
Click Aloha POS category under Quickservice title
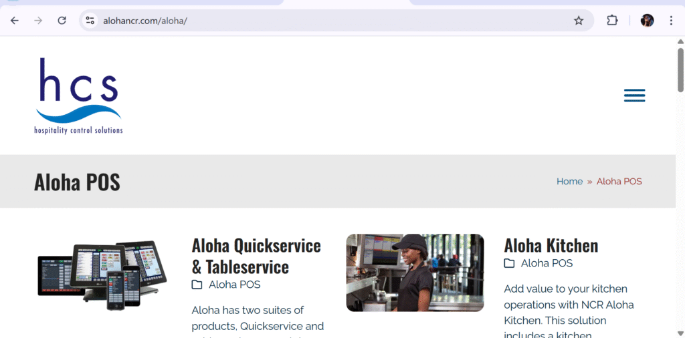[x=235, y=285]
